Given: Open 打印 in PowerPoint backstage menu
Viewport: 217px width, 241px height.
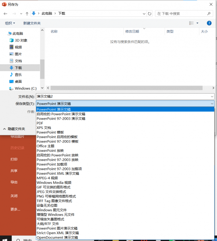Looking at the screenshot, I should [14, 159].
